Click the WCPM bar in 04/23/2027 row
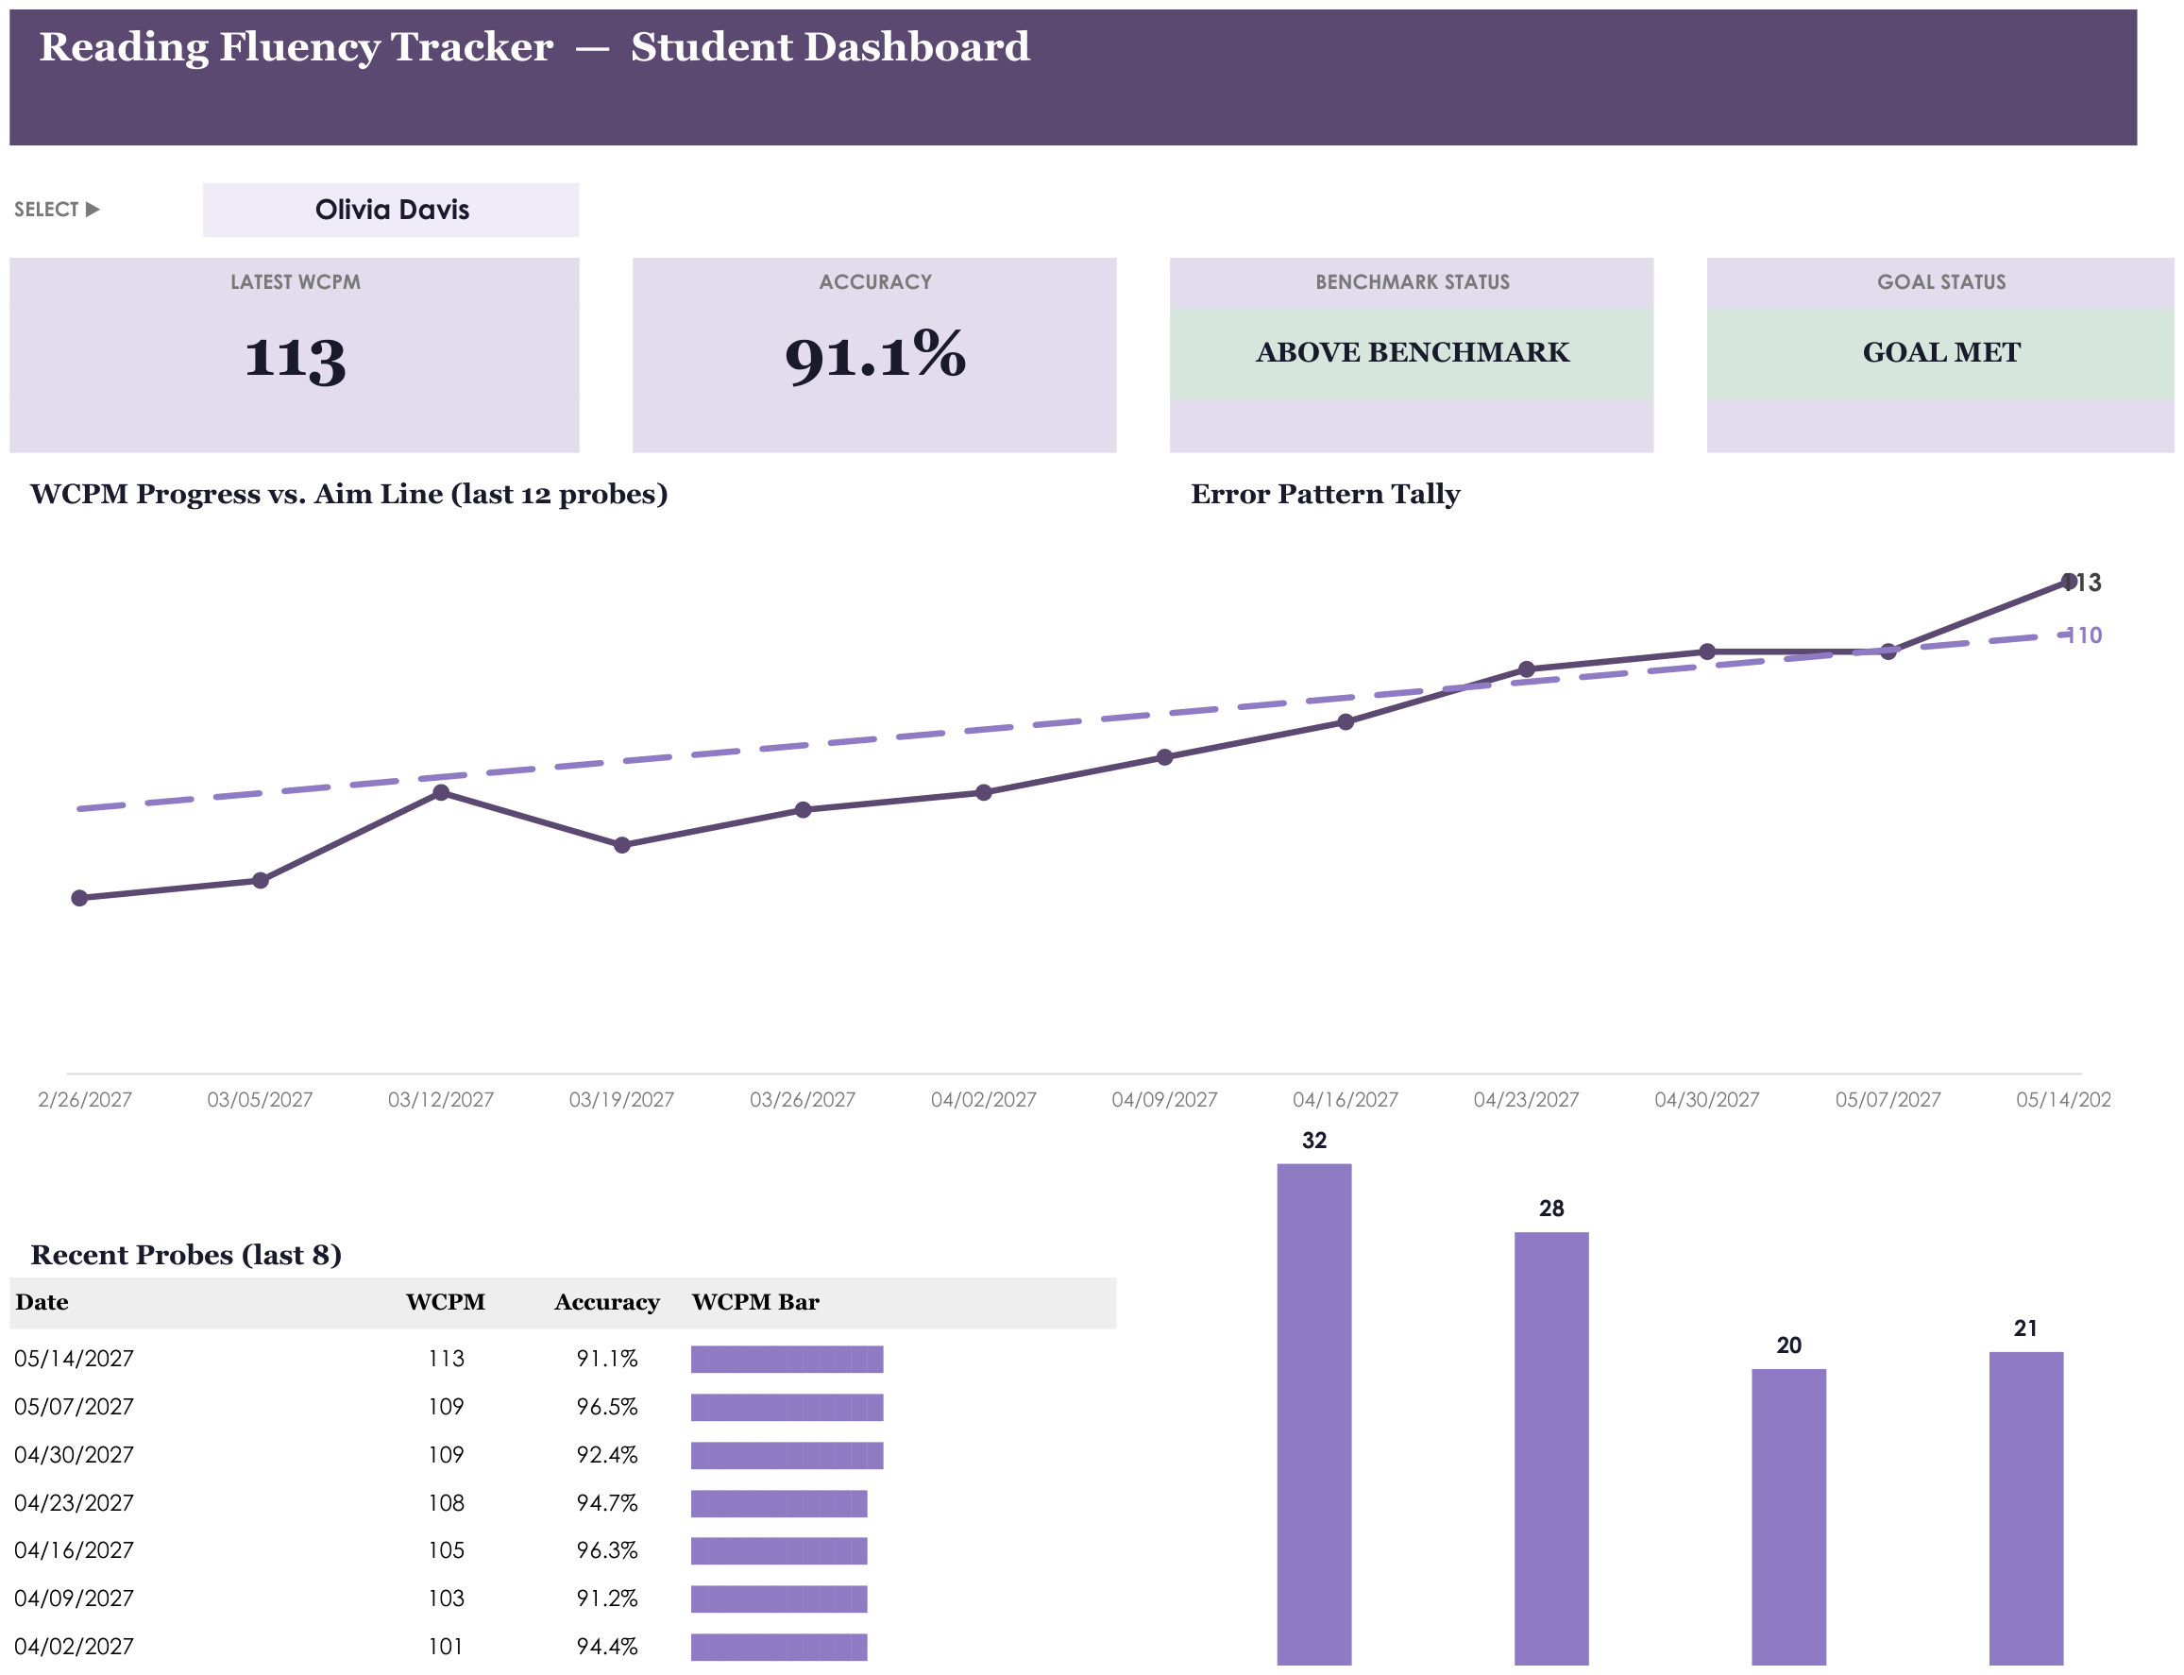 tap(778, 1502)
